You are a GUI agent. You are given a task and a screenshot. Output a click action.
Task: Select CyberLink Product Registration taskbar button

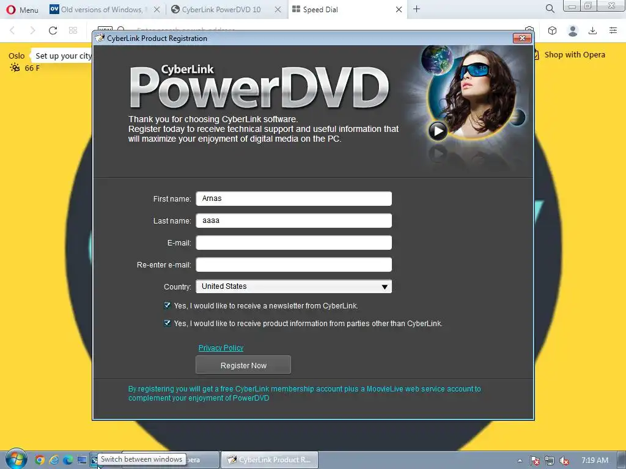click(270, 460)
